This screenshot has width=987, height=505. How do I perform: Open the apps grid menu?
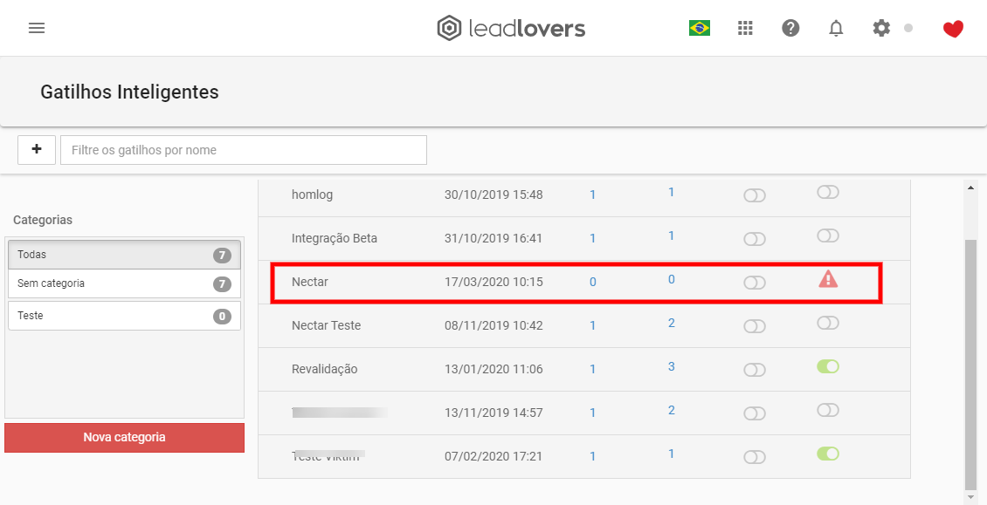(745, 28)
